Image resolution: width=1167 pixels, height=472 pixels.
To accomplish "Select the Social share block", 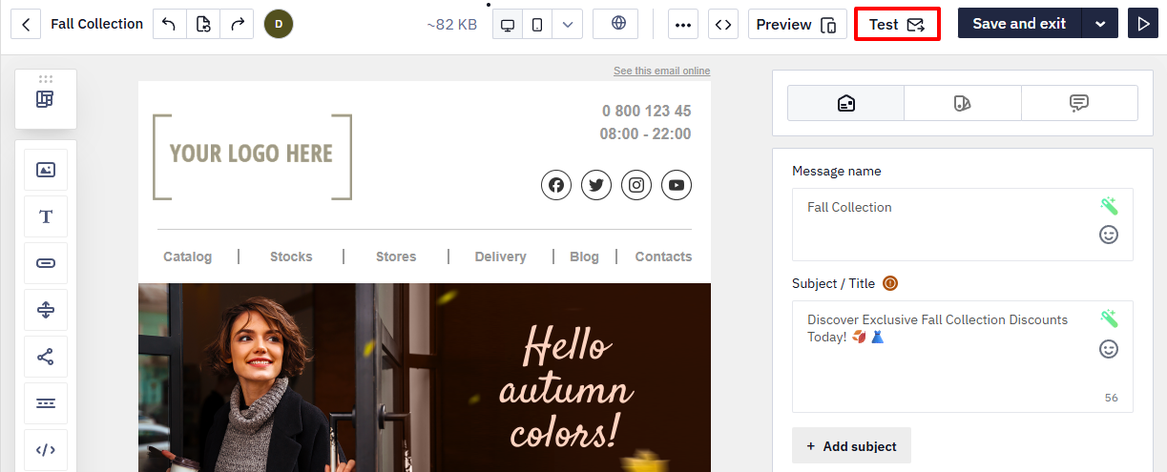I will [46, 357].
